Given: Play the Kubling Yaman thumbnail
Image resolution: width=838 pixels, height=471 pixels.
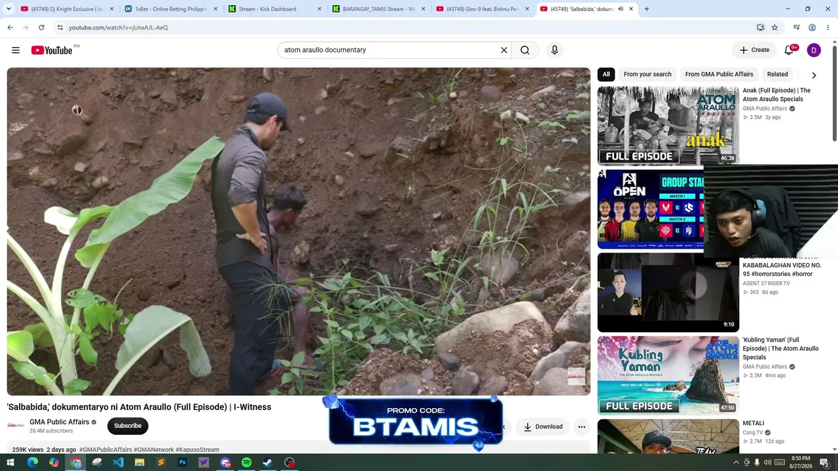Looking at the screenshot, I should [668, 375].
